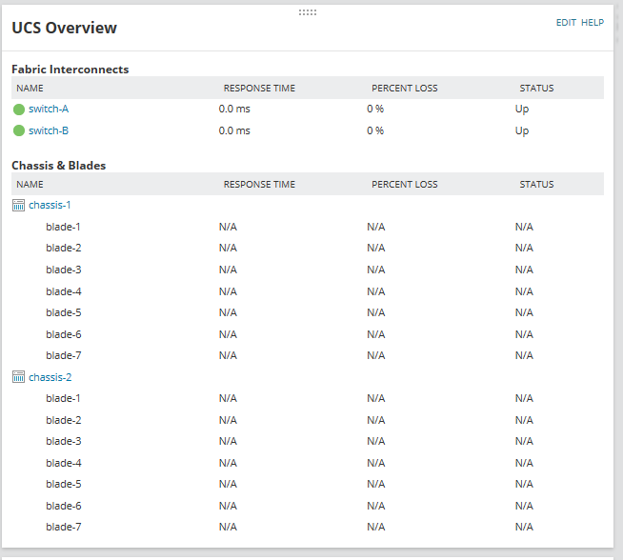Screen dimensions: 623x560
Task: Click STATUS header in Chassis & Blades table
Action: (536, 184)
